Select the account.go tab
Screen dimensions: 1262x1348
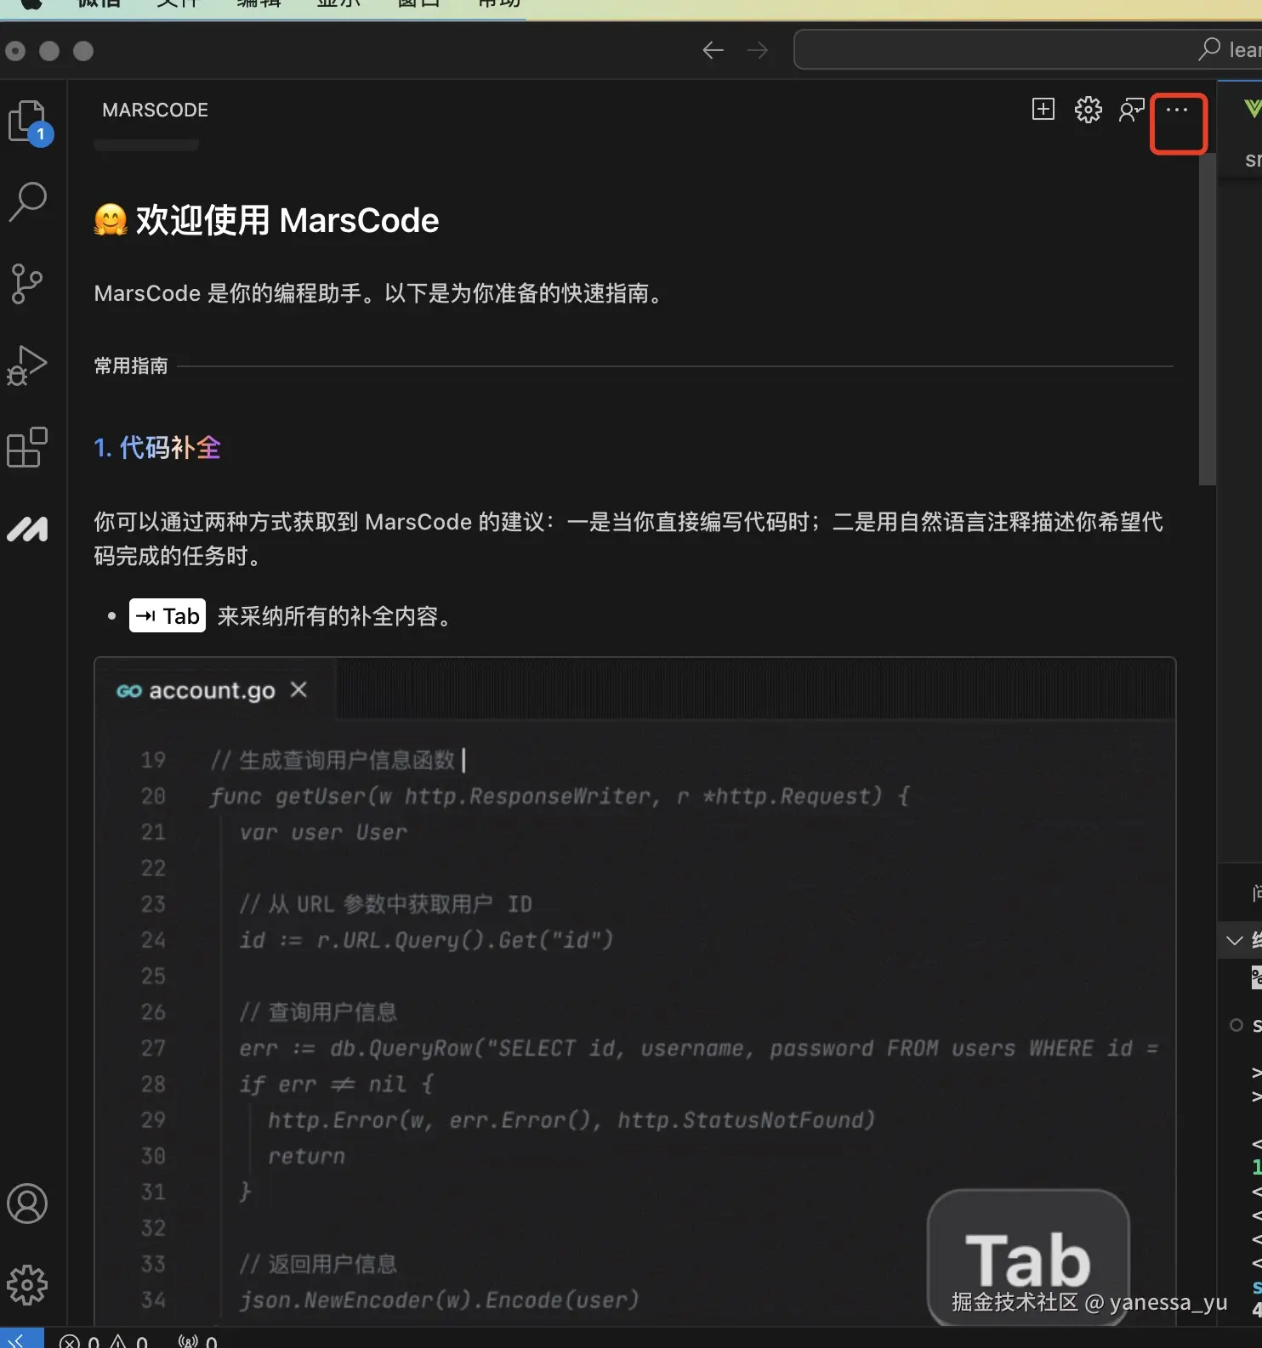[214, 689]
